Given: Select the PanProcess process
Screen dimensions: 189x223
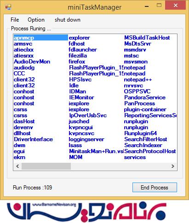Looking at the screenshot, I should click(139, 103).
